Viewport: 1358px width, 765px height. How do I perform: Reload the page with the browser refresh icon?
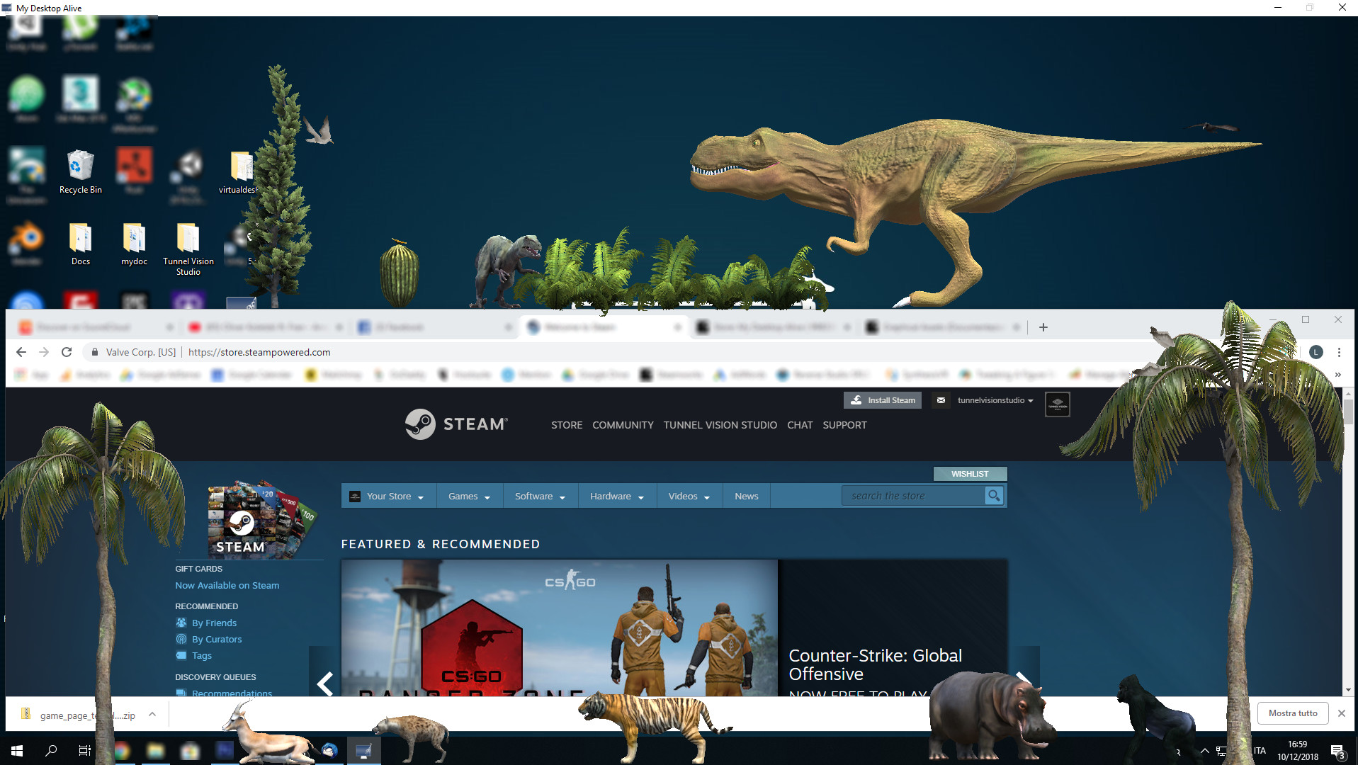tap(67, 351)
